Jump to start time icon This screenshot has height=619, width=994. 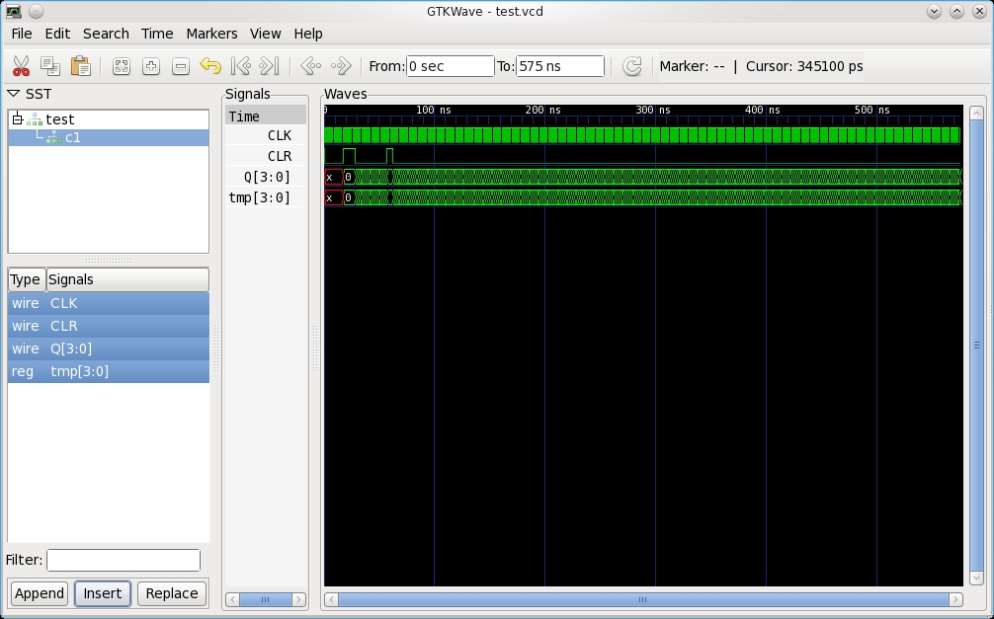pos(240,66)
